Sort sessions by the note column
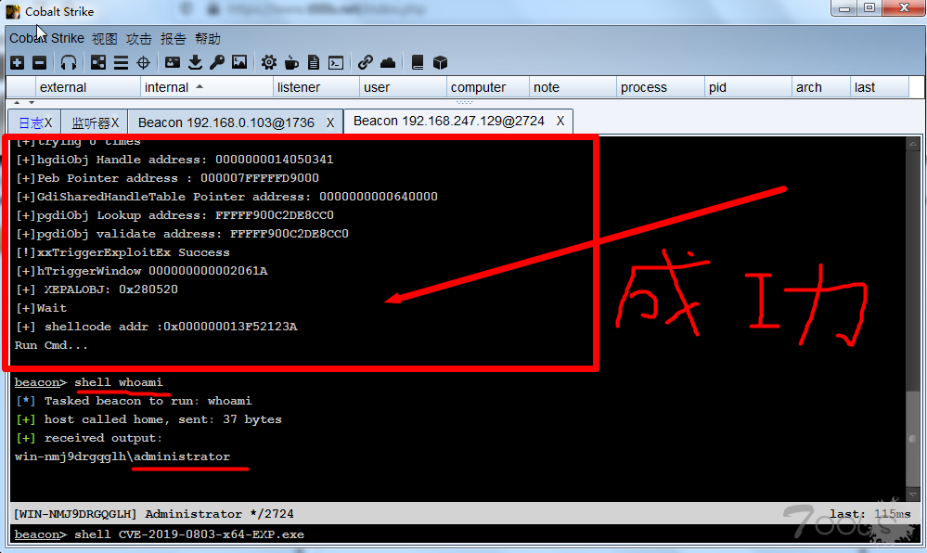The width and height of the screenshot is (927, 553). click(x=573, y=87)
